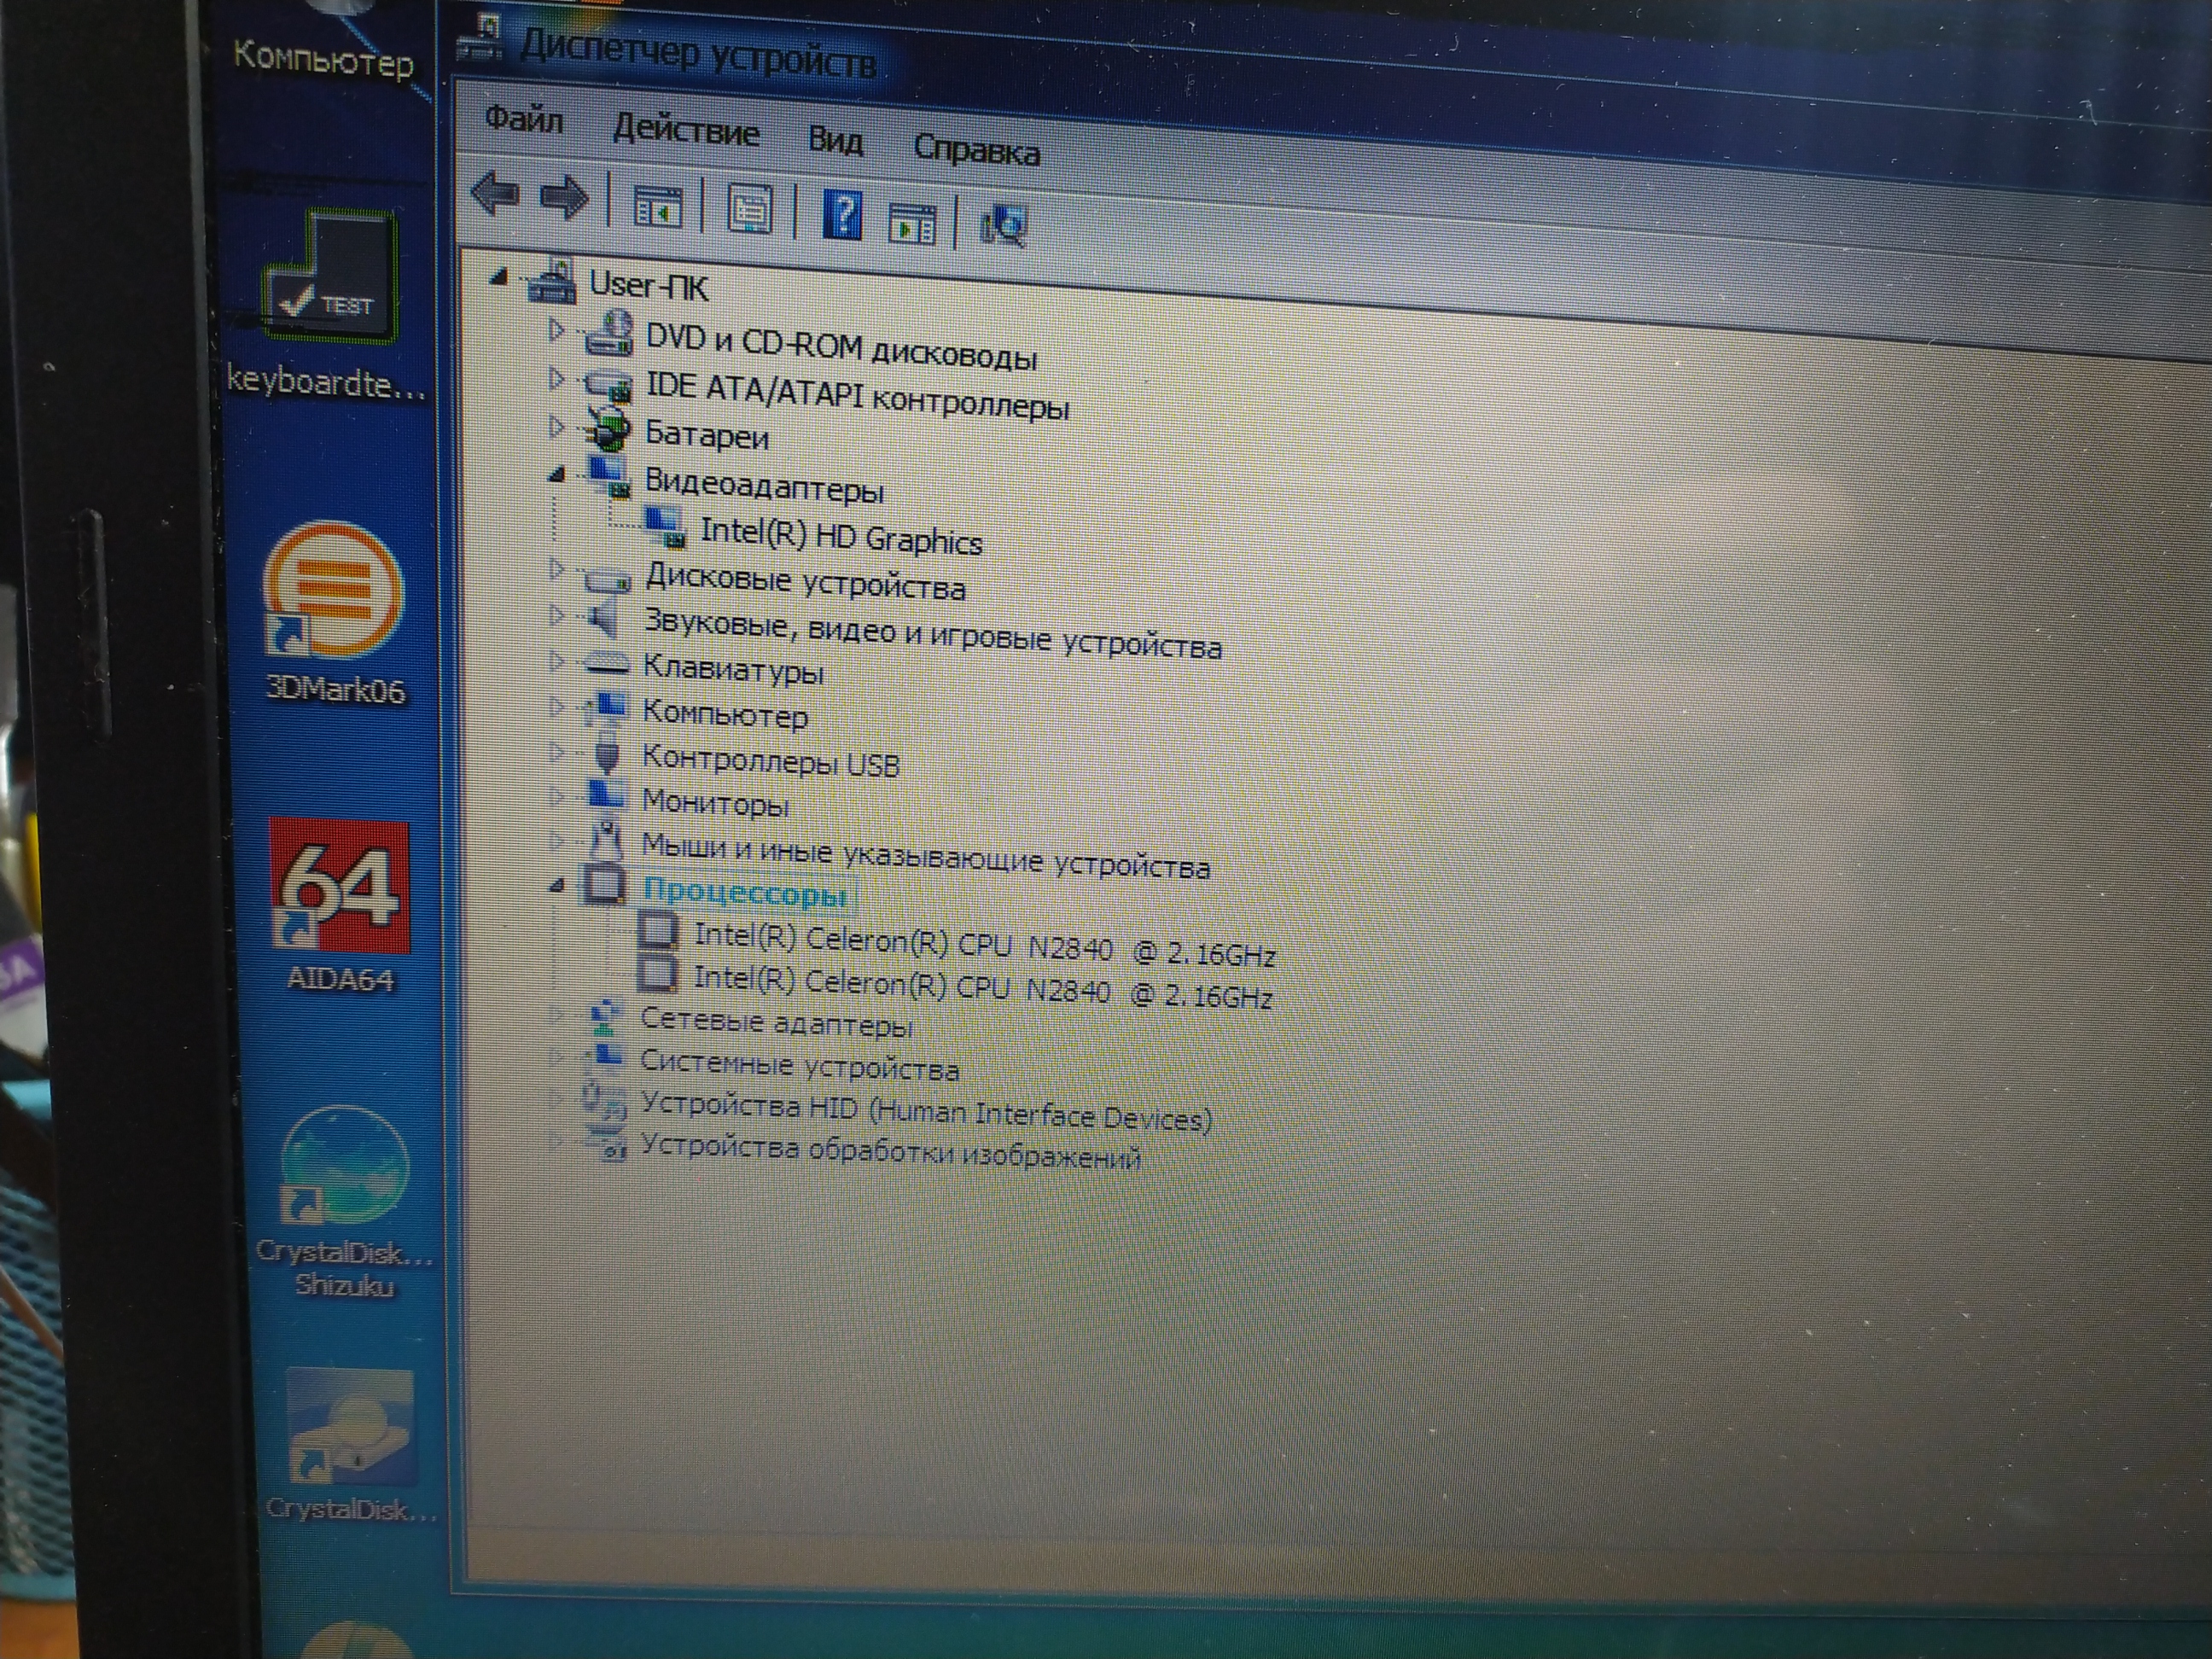Click the Диспетчер устройств title bar icon

481,38
